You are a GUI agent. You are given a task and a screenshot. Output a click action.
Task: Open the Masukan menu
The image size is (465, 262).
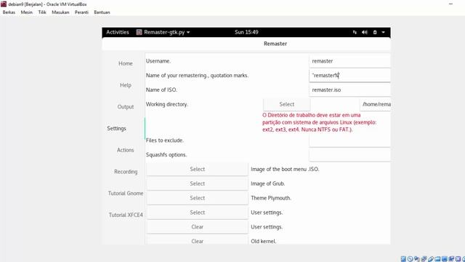(60, 12)
